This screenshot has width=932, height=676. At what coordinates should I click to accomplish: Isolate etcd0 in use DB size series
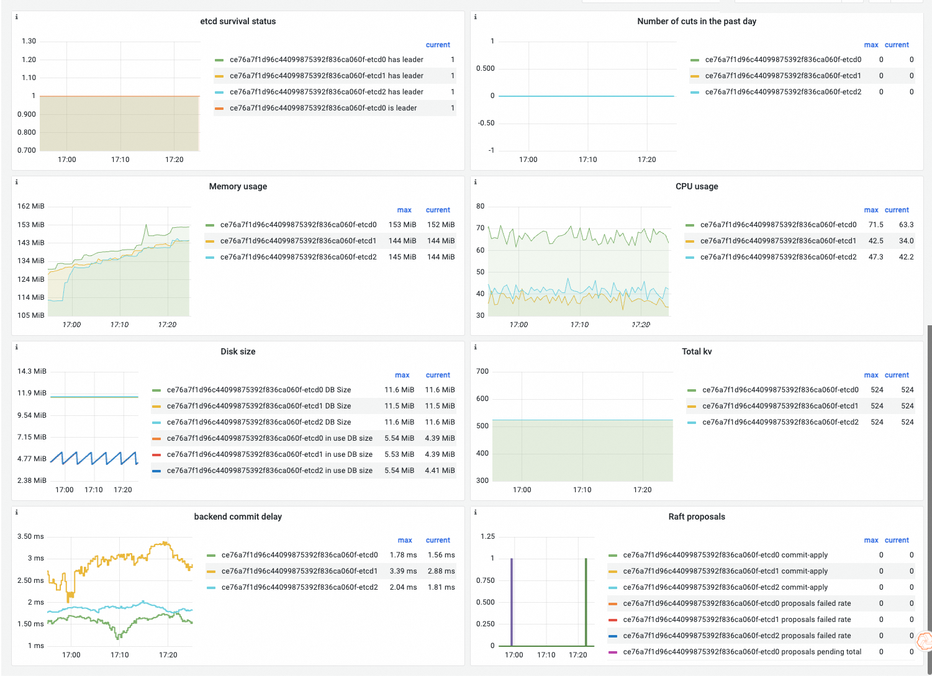tap(270, 438)
